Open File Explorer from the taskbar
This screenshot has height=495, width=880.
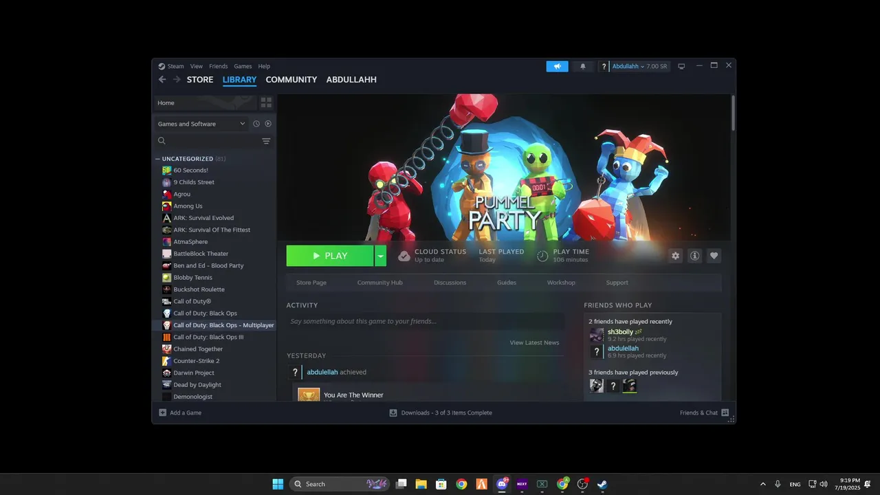[x=421, y=484]
